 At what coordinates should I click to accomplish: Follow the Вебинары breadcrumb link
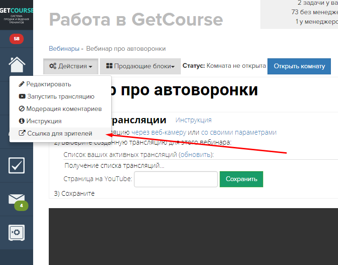coord(64,48)
